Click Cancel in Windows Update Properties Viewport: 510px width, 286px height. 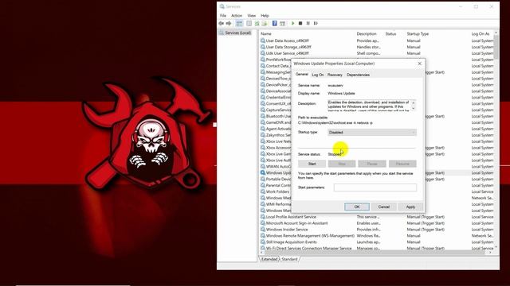pos(384,207)
